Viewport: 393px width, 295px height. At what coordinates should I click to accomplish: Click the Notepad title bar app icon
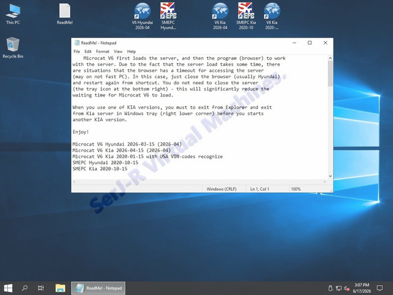[77, 43]
